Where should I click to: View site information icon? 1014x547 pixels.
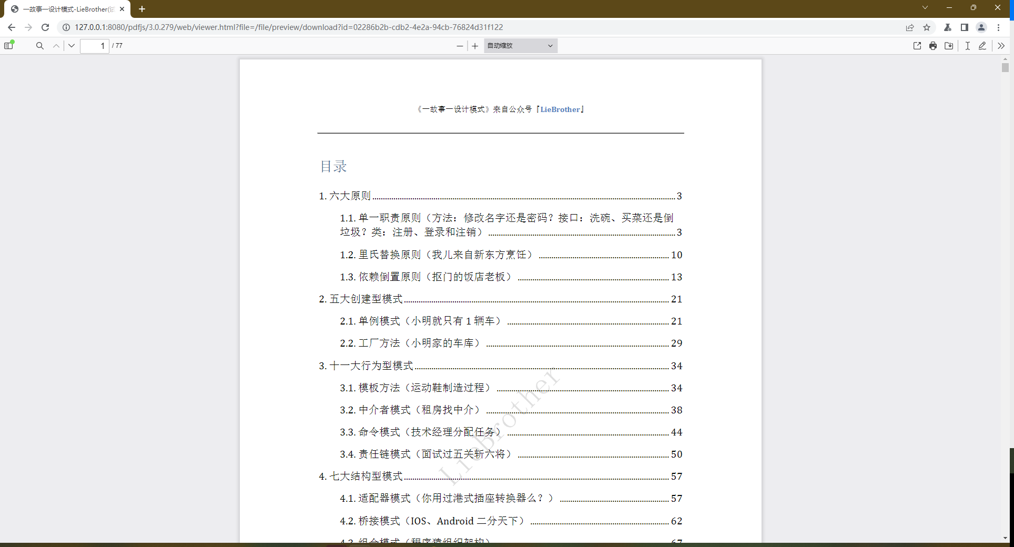[x=66, y=27]
